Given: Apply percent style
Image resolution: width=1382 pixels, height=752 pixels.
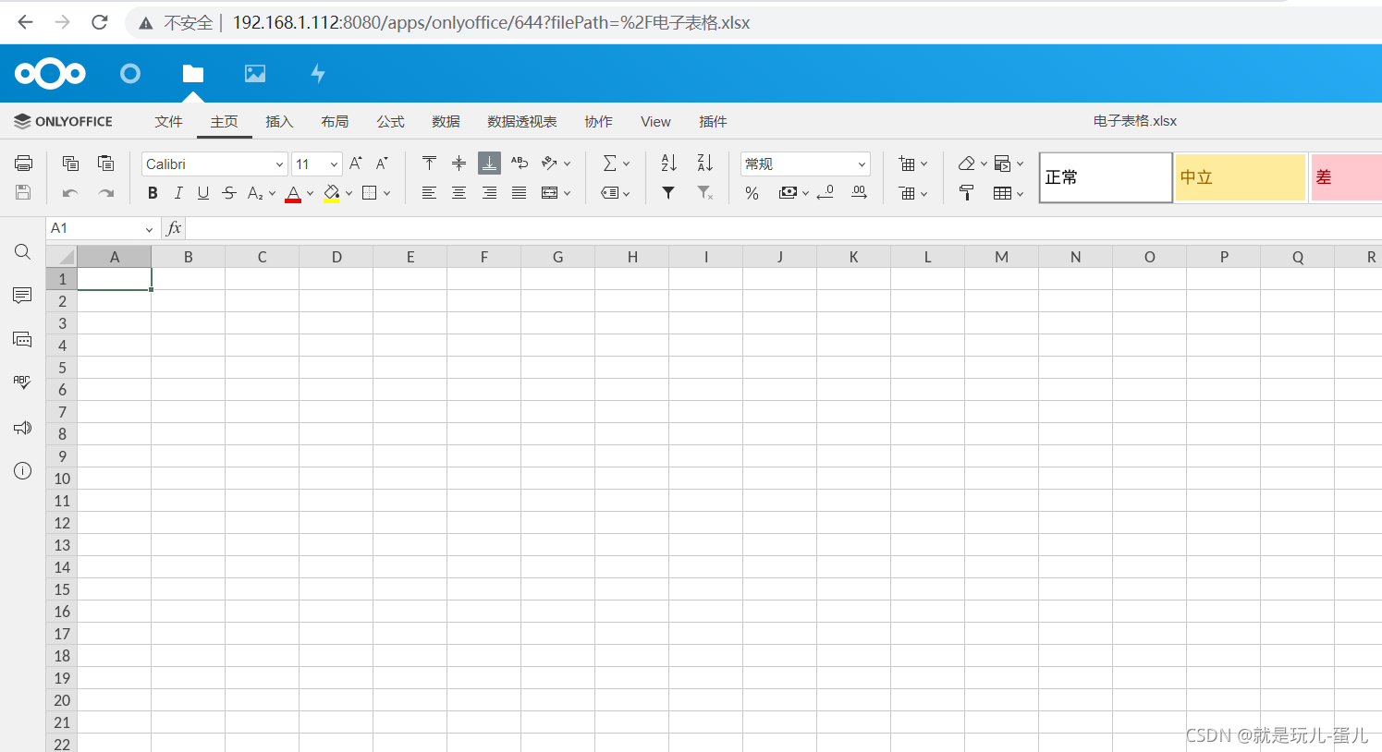Looking at the screenshot, I should pyautogui.click(x=752, y=193).
